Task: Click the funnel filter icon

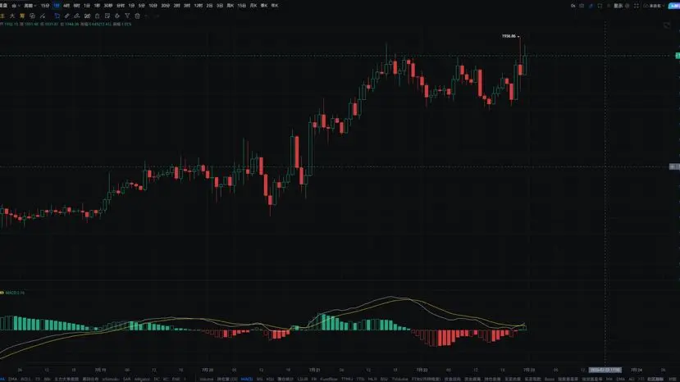Action: coord(127,16)
